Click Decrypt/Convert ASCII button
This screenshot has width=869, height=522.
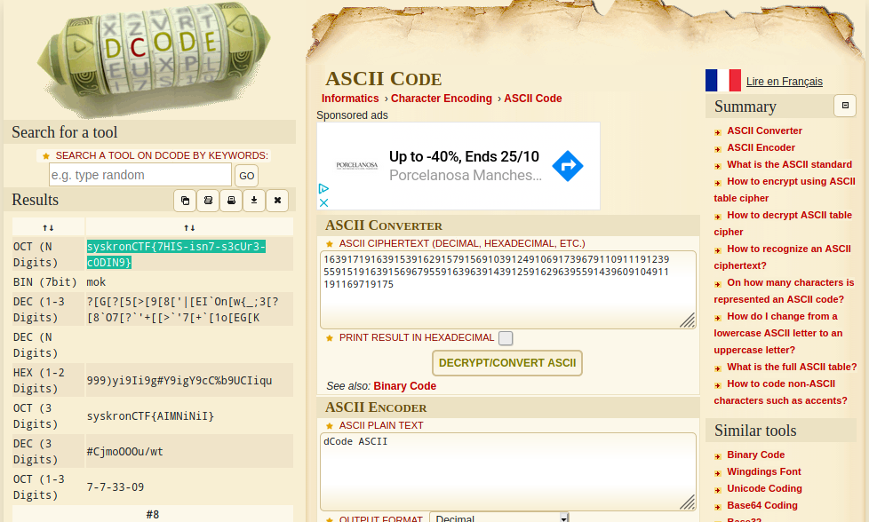click(507, 363)
